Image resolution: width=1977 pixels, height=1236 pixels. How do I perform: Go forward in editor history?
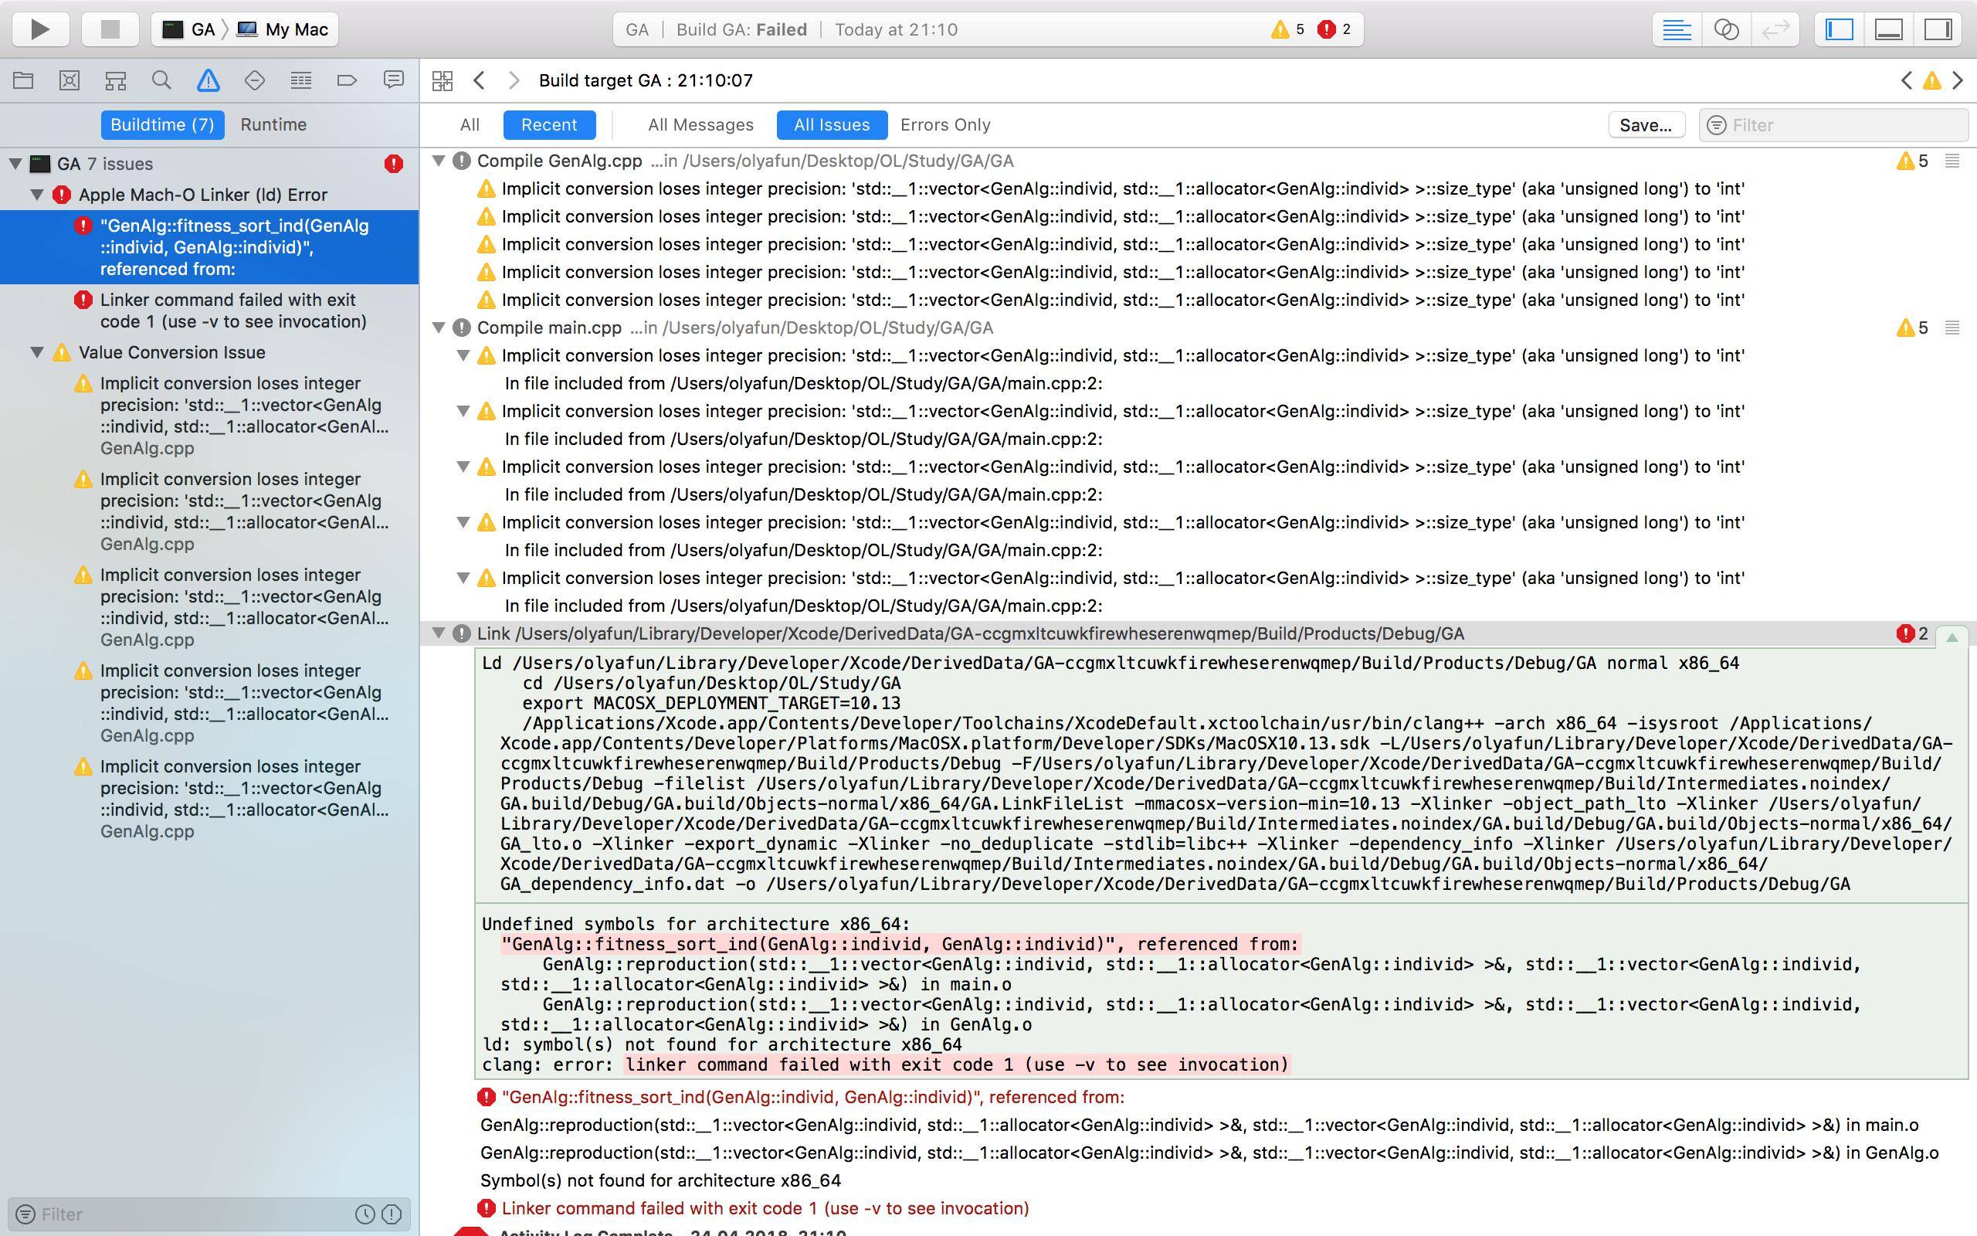[x=514, y=80]
